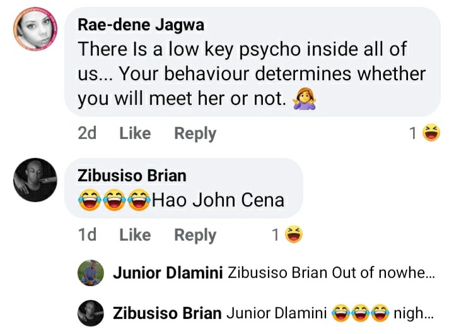Image resolution: width=454 pixels, height=334 pixels.
Task: Click the shrugging woman emoji
Action: pyautogui.click(x=304, y=99)
